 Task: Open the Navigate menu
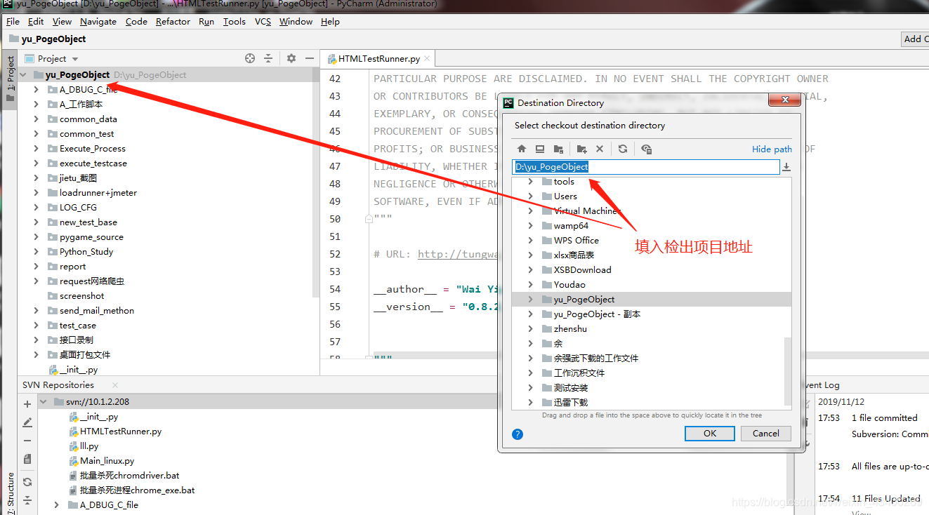pos(98,22)
